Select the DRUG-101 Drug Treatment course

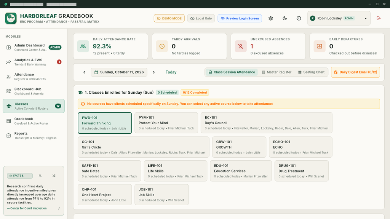point(302,171)
